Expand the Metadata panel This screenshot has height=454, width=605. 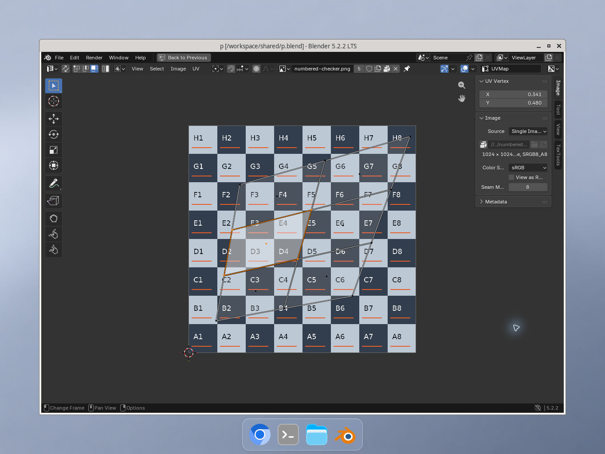coord(513,202)
